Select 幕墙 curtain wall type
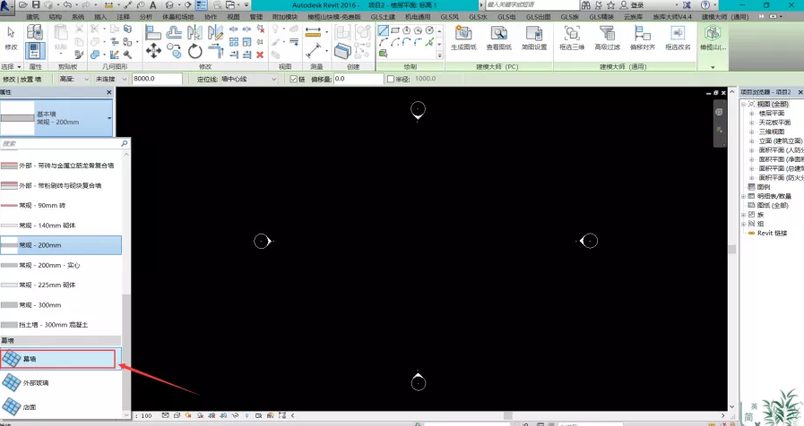This screenshot has width=804, height=426. coord(61,359)
